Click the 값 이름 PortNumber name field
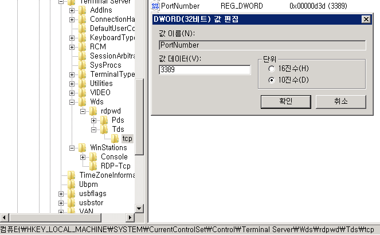 pos(263,45)
